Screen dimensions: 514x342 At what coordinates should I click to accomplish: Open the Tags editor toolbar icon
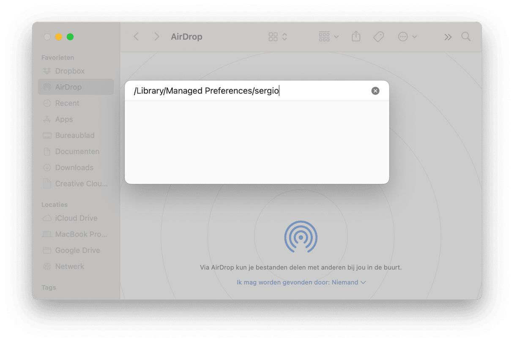[x=379, y=37]
